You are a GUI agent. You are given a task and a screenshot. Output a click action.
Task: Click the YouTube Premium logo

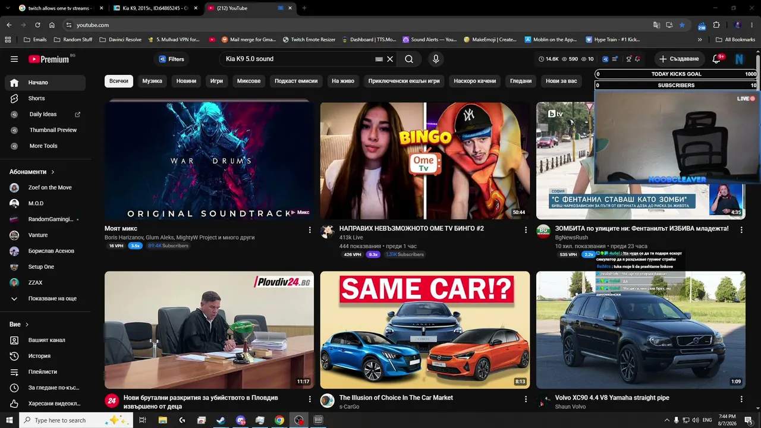49,59
